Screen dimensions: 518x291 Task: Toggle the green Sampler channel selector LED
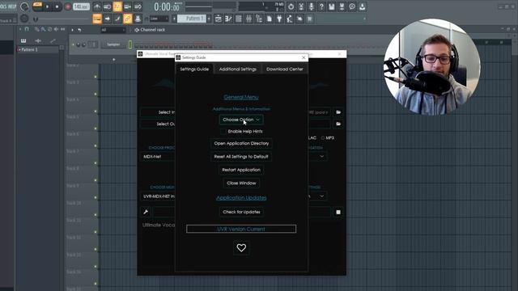point(130,44)
